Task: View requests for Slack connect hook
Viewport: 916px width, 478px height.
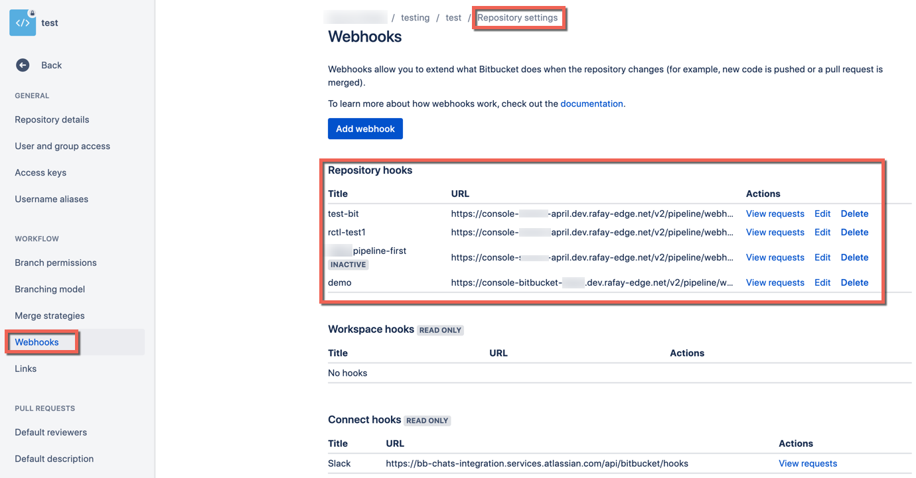Action: click(x=808, y=463)
